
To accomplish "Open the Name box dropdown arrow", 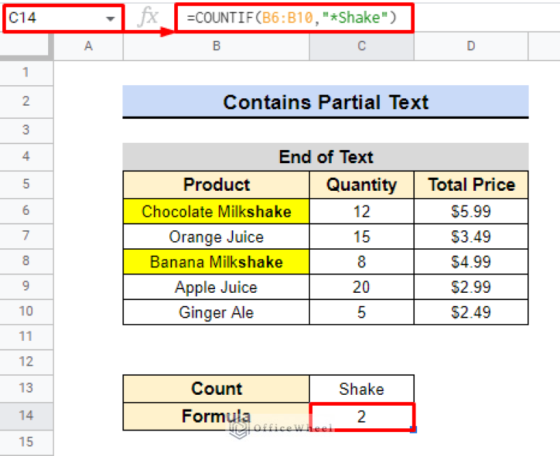I will coord(110,17).
